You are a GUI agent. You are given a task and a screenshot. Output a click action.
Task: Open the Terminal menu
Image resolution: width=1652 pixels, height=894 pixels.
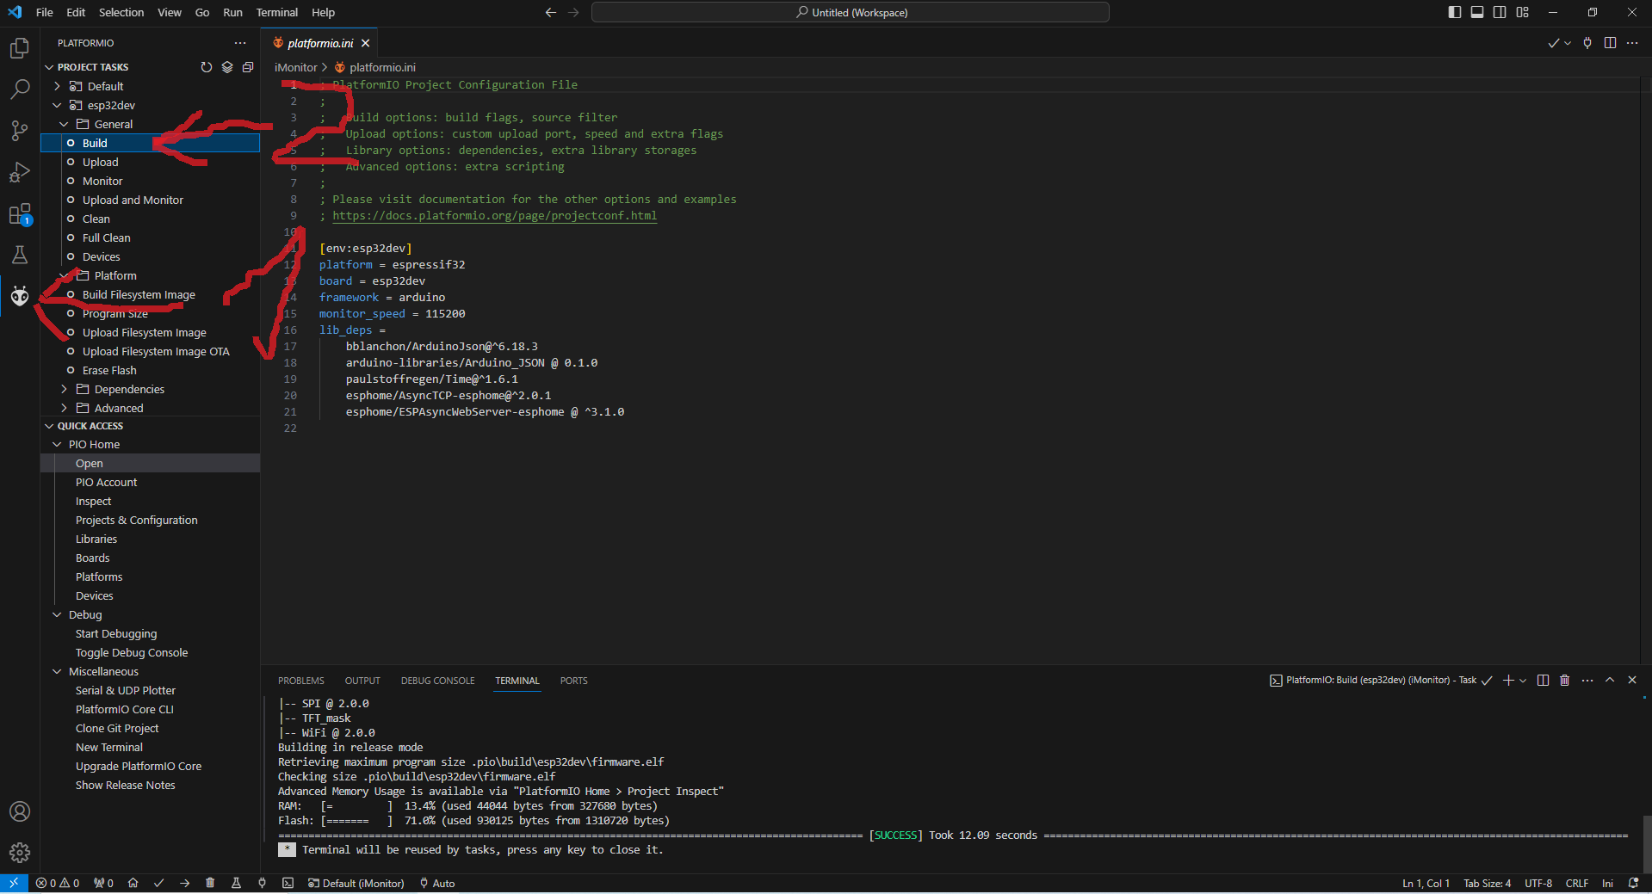point(276,12)
